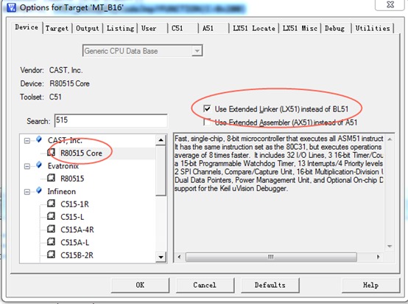Select C515-L device
408x304 pixels.
pos(72,217)
